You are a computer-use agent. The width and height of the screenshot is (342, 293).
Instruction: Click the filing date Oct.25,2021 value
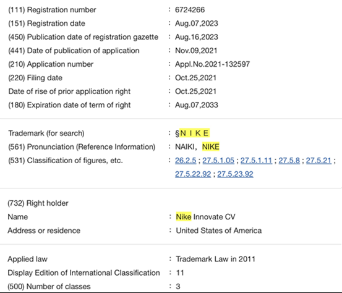pos(195,78)
